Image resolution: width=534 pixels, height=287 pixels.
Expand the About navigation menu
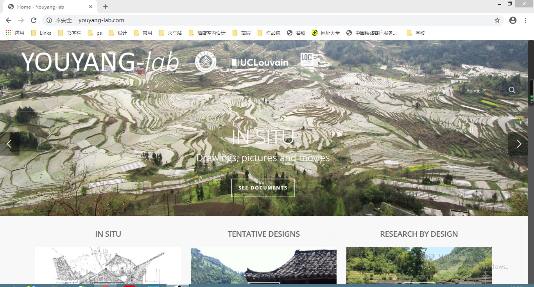tap(476, 91)
